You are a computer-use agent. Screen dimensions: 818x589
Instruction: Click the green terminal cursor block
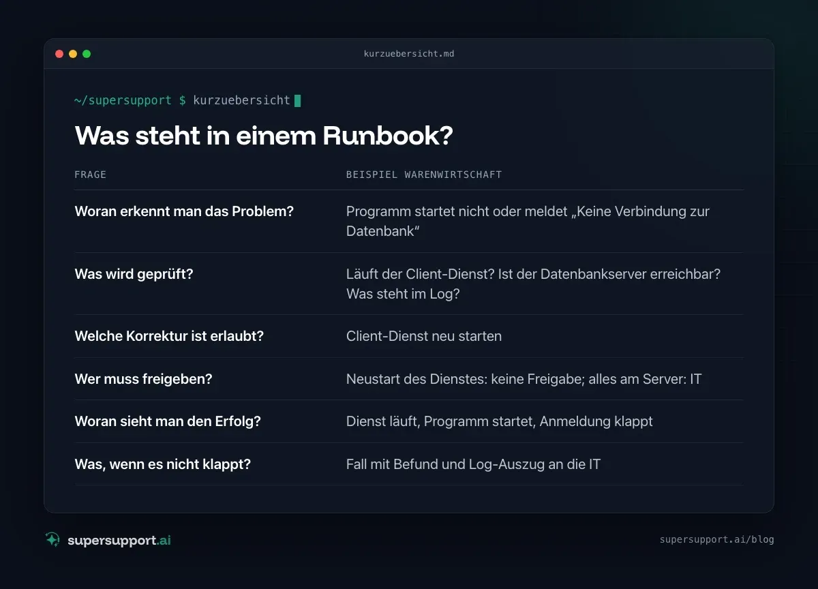click(297, 101)
